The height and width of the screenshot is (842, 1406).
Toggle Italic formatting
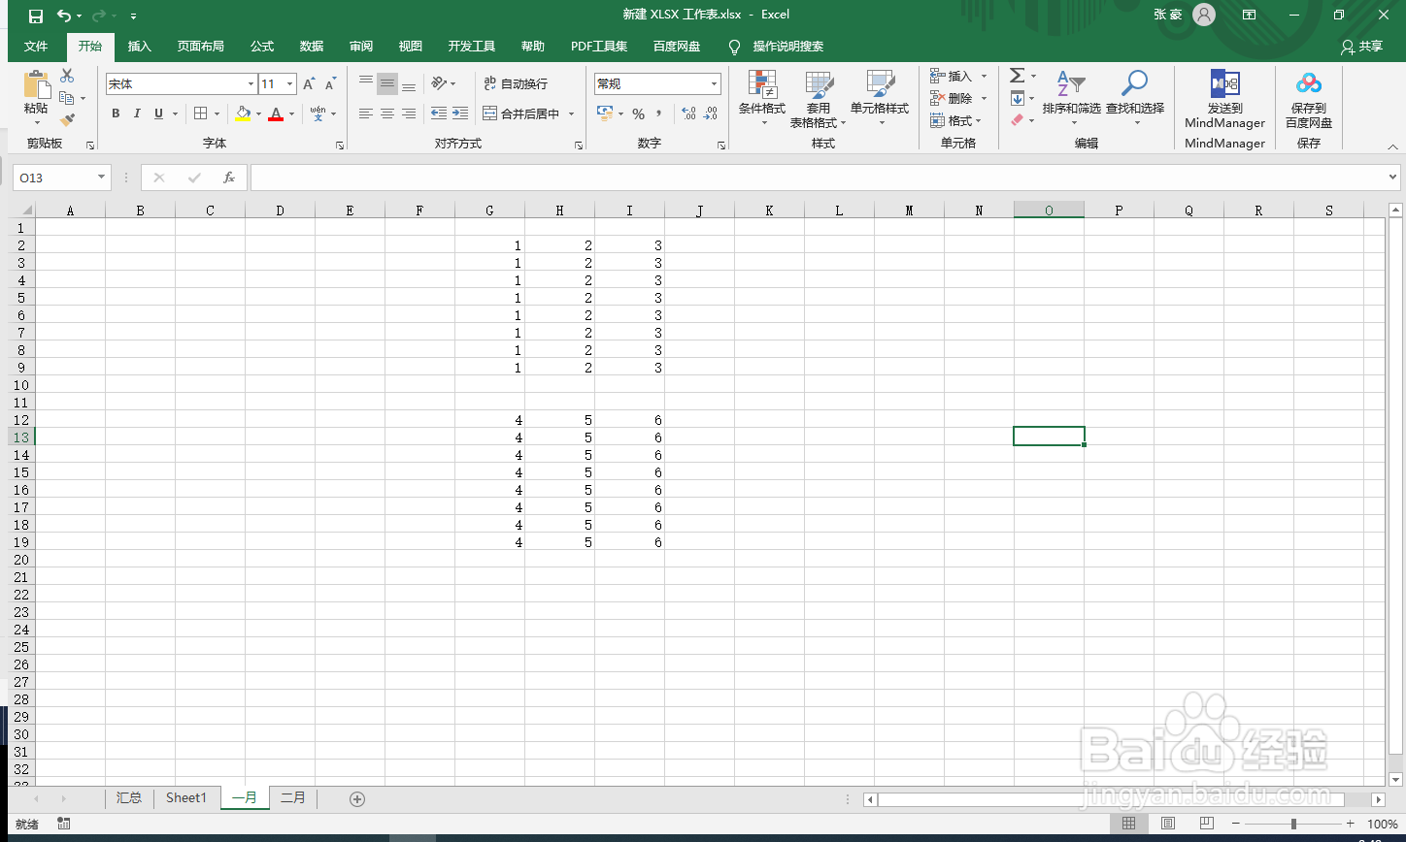coord(137,113)
